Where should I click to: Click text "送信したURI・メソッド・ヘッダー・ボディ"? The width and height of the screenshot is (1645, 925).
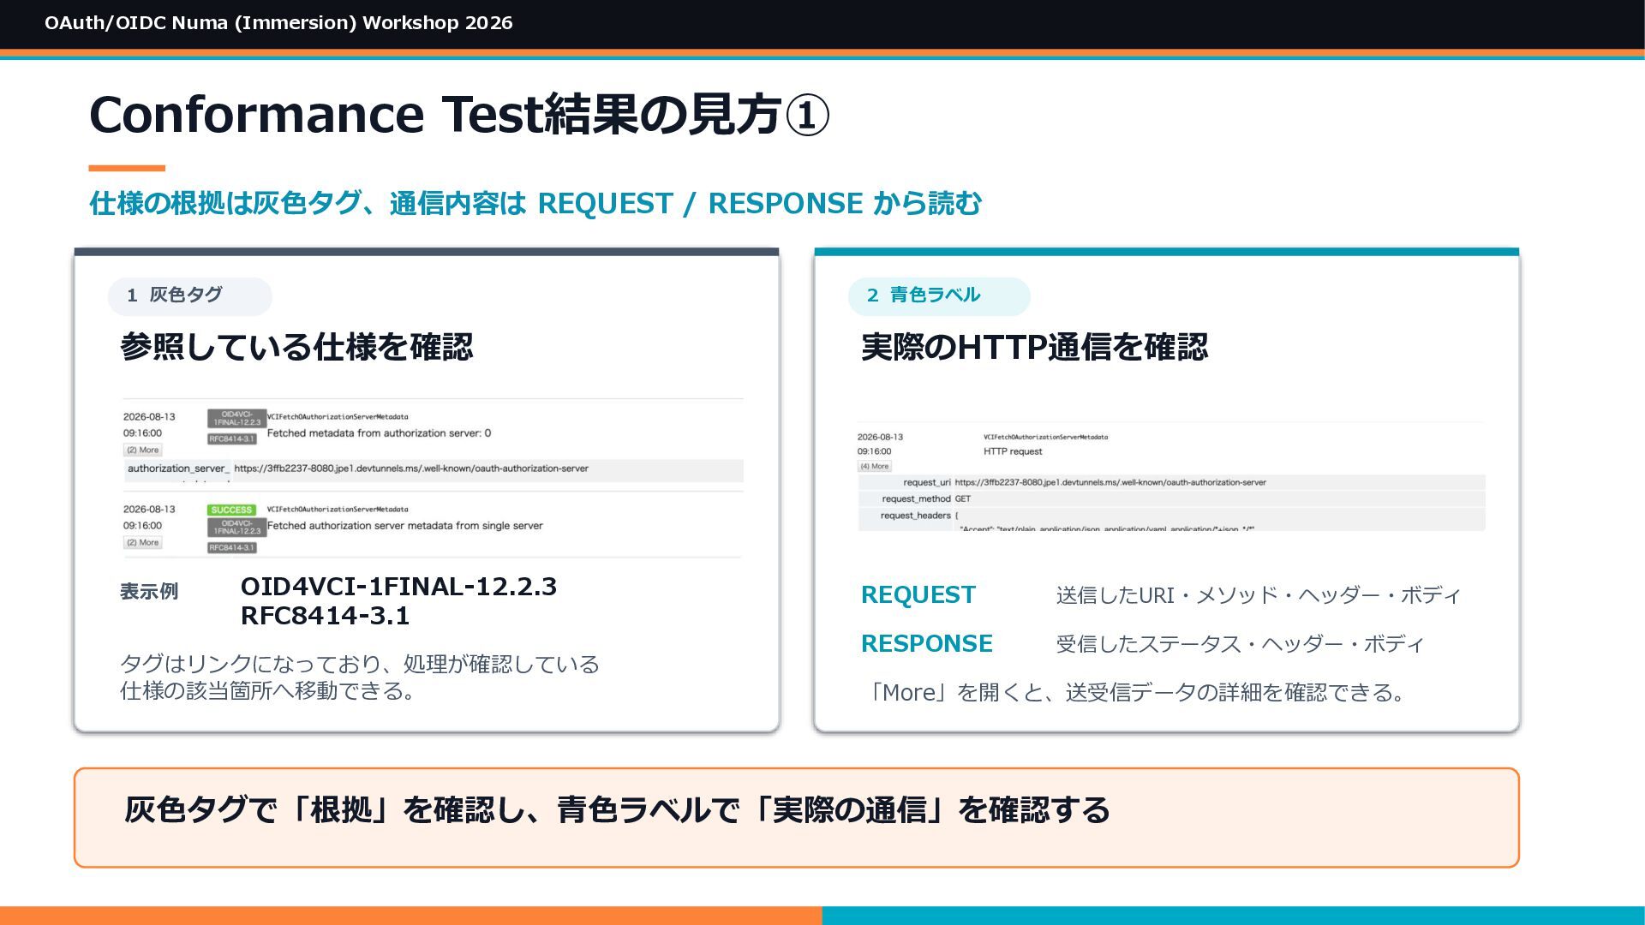(x=1258, y=595)
